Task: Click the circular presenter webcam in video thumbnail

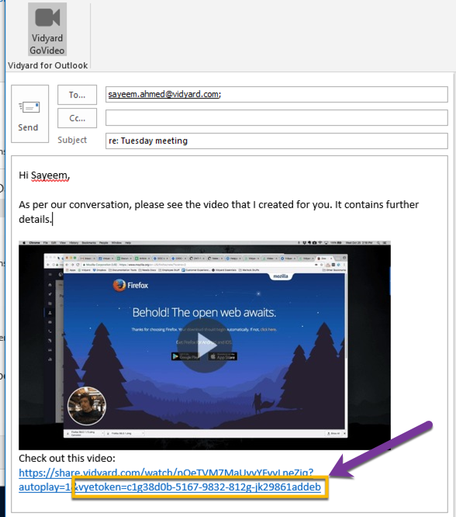Action: [87, 406]
